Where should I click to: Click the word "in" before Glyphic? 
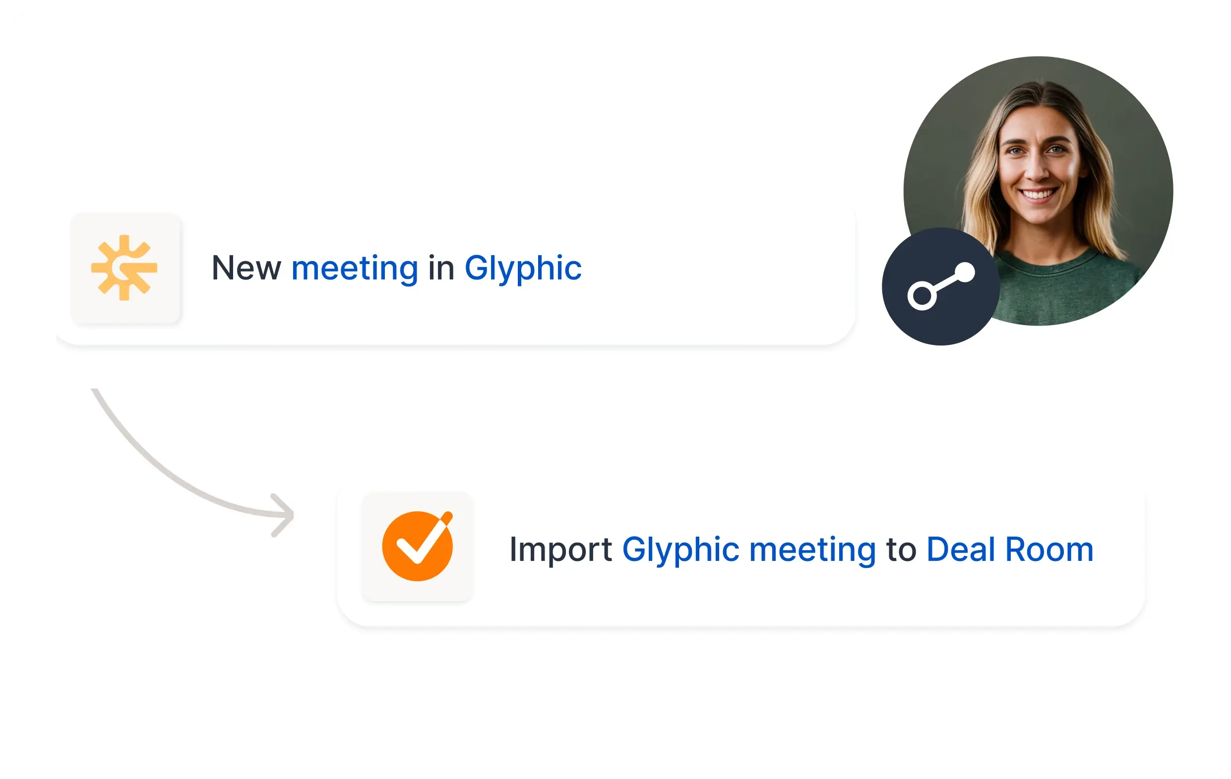coord(441,268)
